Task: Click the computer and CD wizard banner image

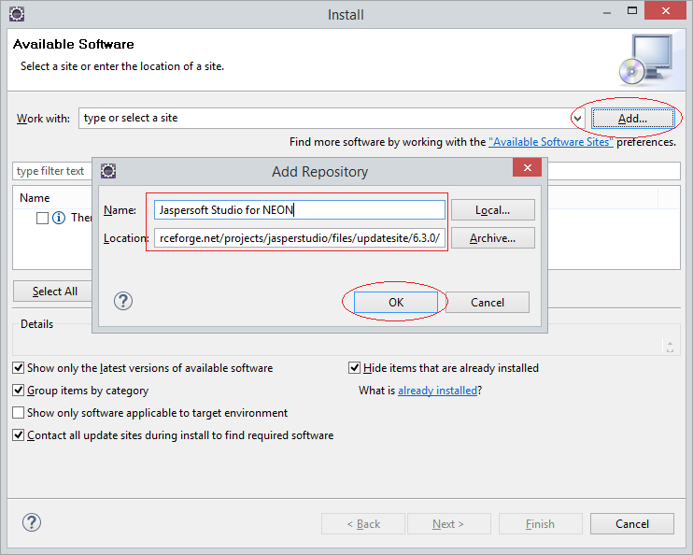Action: click(x=645, y=59)
